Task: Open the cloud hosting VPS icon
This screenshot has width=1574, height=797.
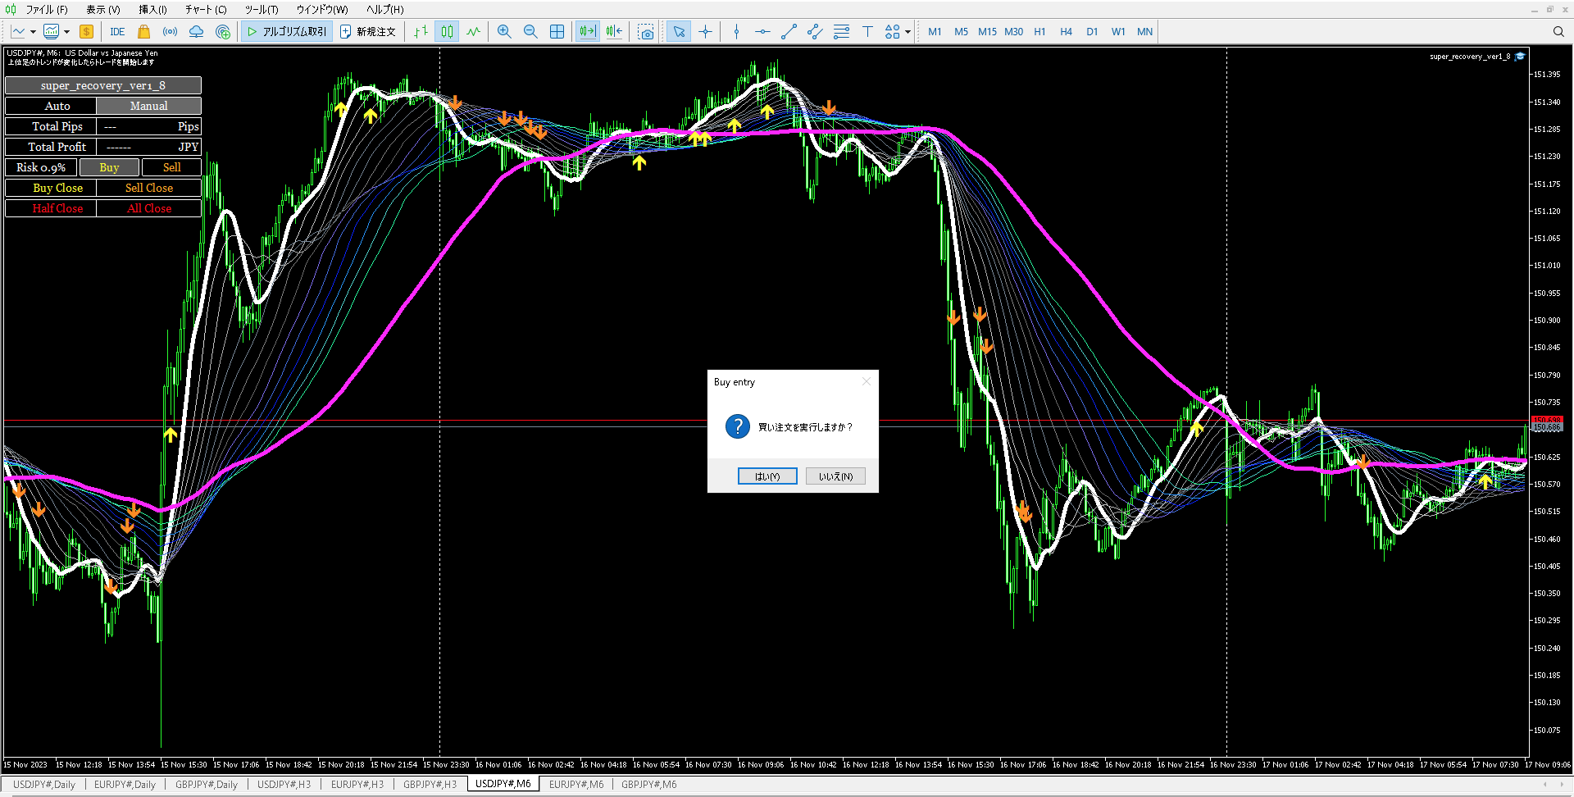Action: pyautogui.click(x=196, y=32)
